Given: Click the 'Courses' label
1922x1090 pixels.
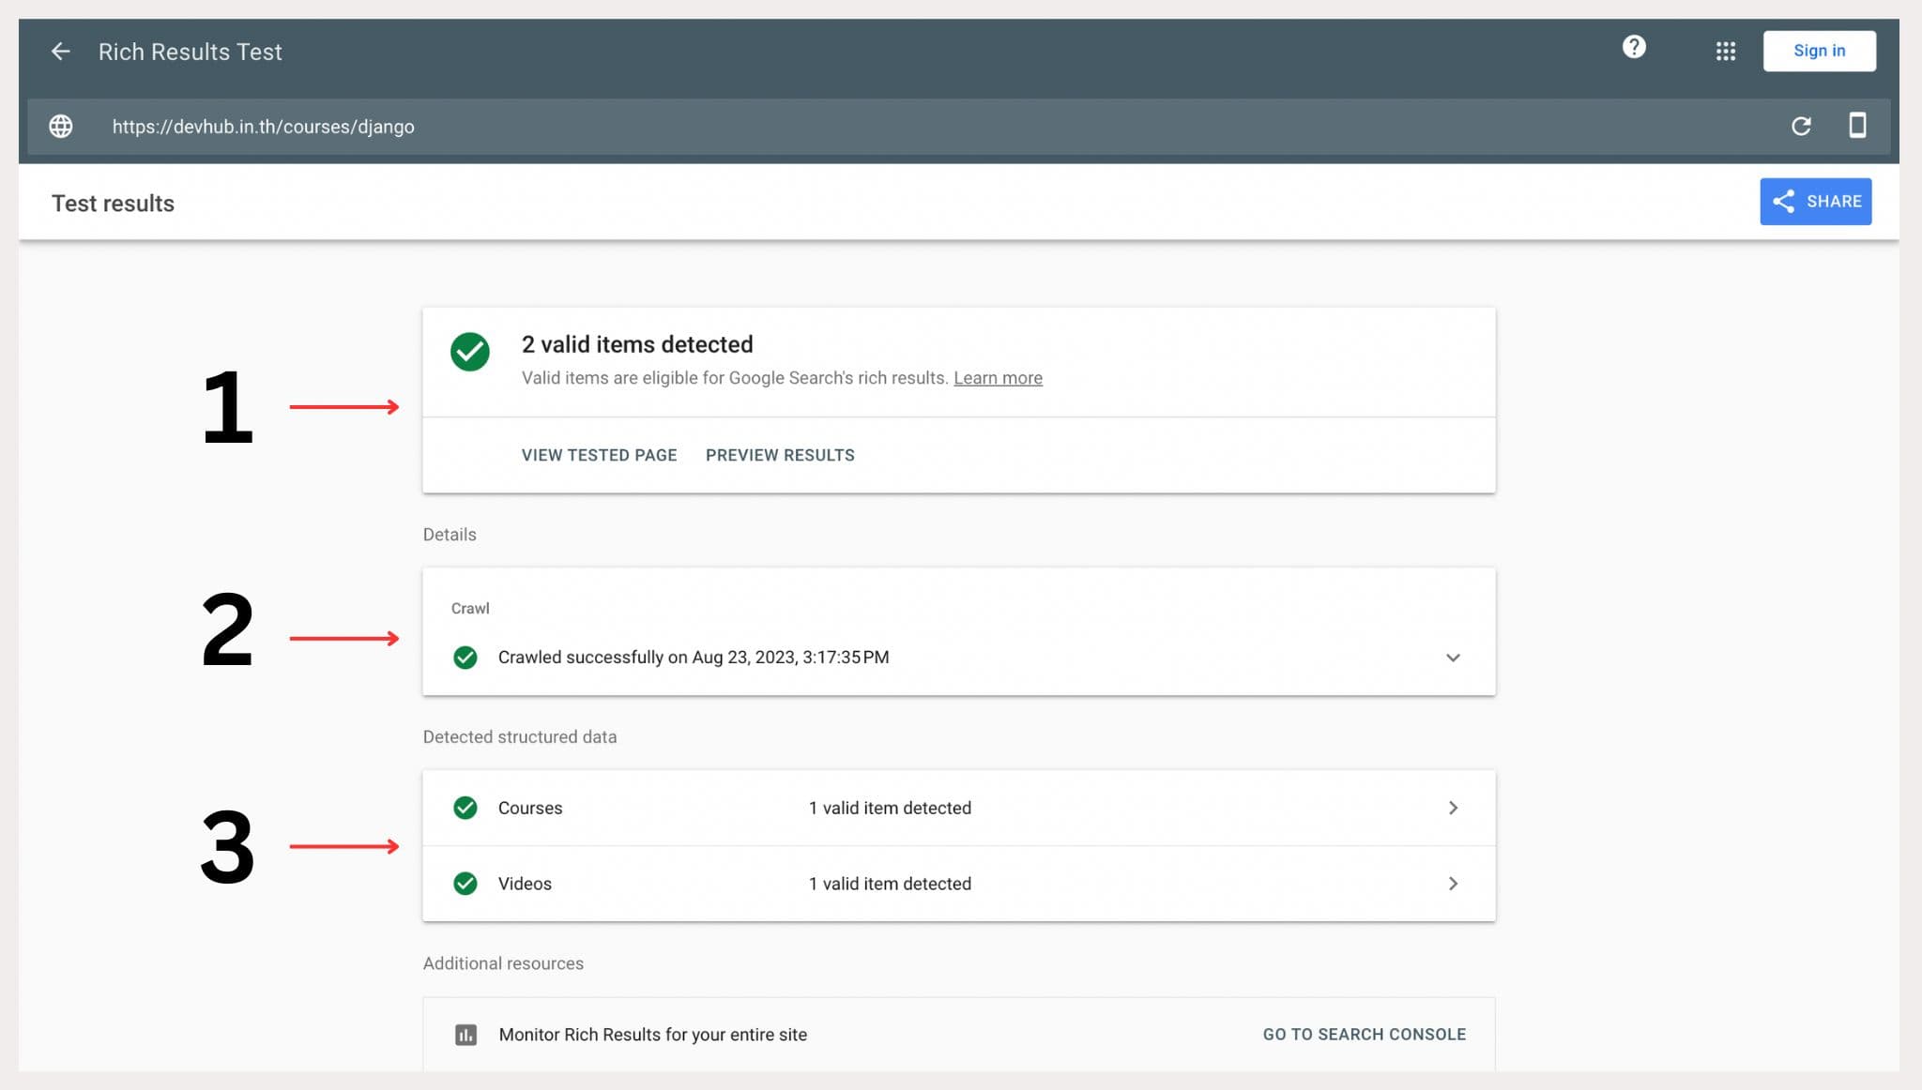Looking at the screenshot, I should 530,808.
